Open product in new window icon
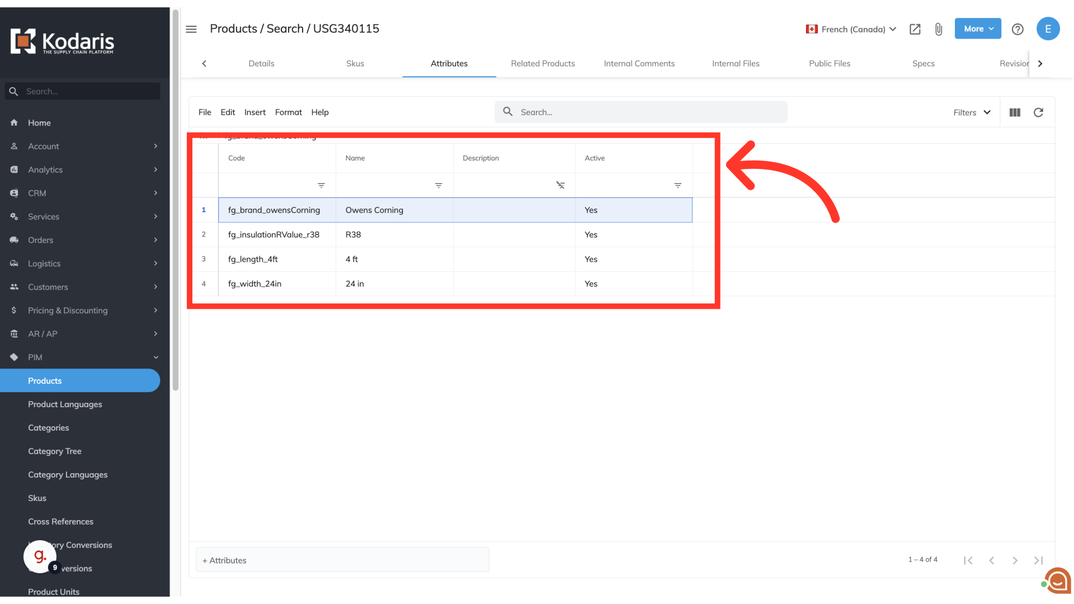This screenshot has width=1074, height=604. pyautogui.click(x=915, y=29)
